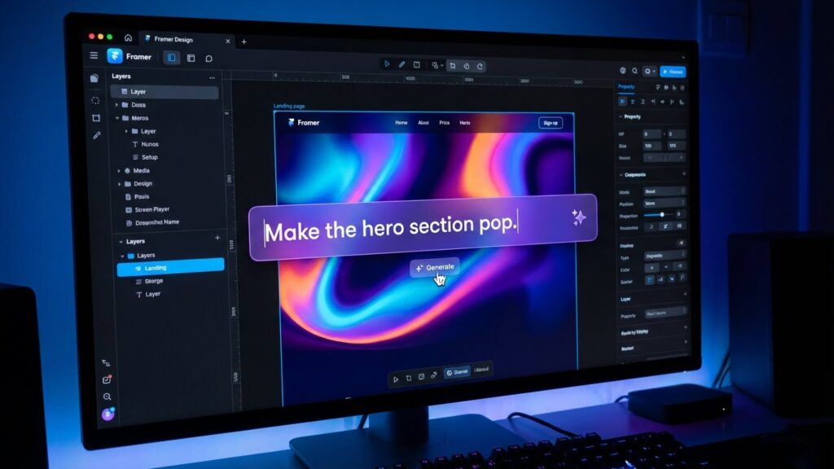This screenshot has width=834, height=469.
Task: Expand the Design folder arrow
Action: coord(119,184)
